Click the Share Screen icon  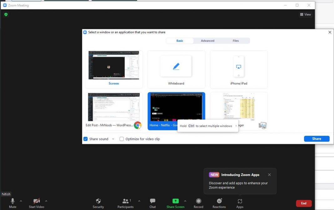click(x=175, y=201)
